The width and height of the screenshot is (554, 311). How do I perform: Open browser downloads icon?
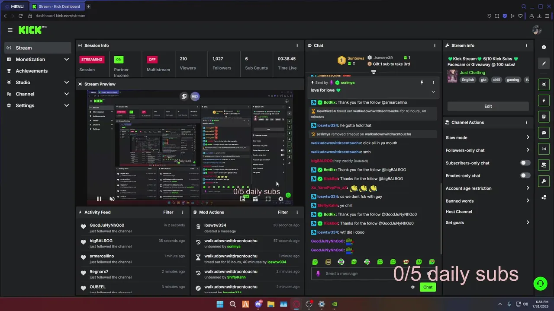(x=540, y=16)
